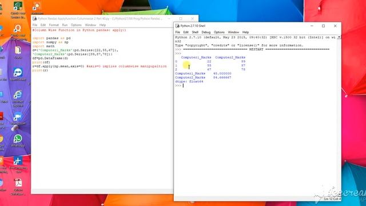Click the Computer2_Marks mean output row

[203, 78]
